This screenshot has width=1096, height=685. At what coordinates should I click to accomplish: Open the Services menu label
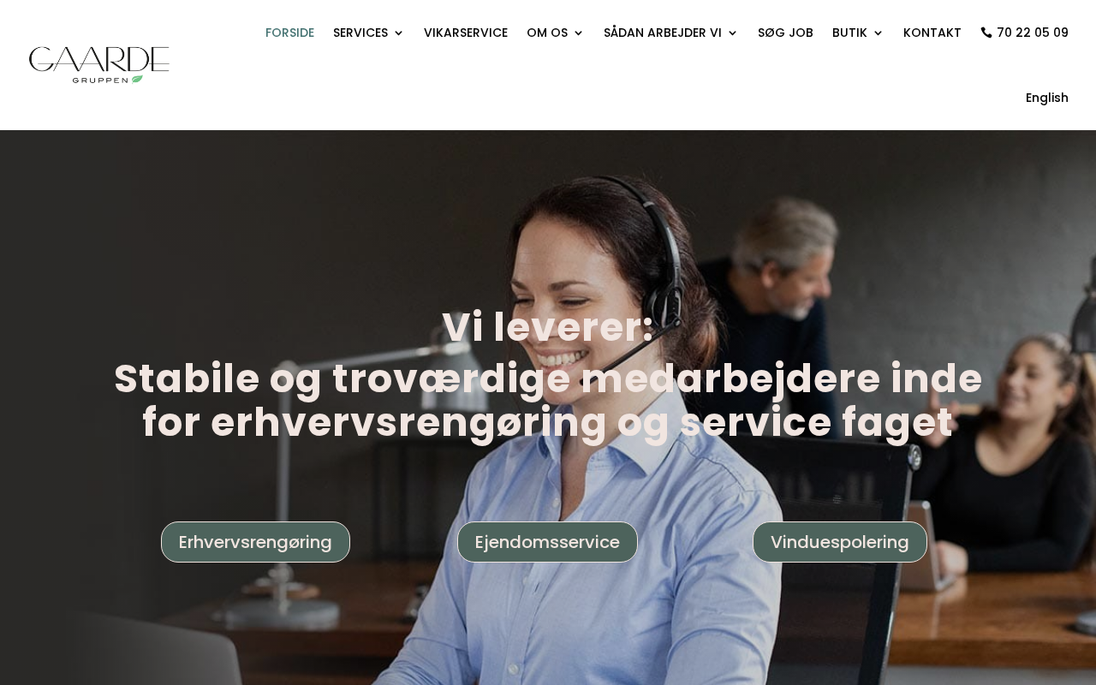(x=360, y=33)
